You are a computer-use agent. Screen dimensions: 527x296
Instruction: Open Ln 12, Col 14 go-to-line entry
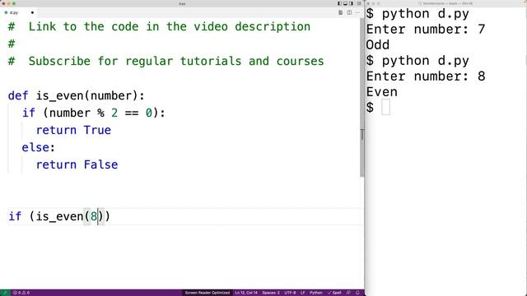246,293
